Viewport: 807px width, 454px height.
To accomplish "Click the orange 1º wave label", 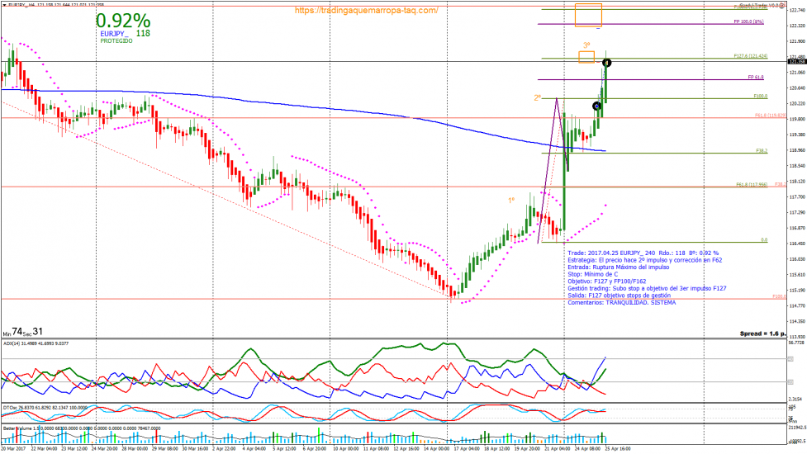I will [511, 199].
